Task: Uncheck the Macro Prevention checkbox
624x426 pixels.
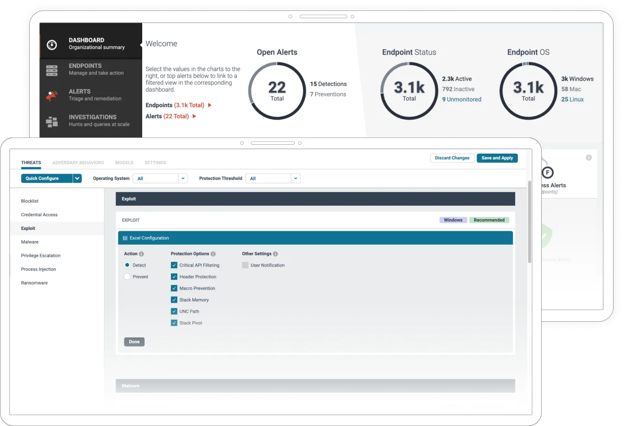Action: point(174,288)
